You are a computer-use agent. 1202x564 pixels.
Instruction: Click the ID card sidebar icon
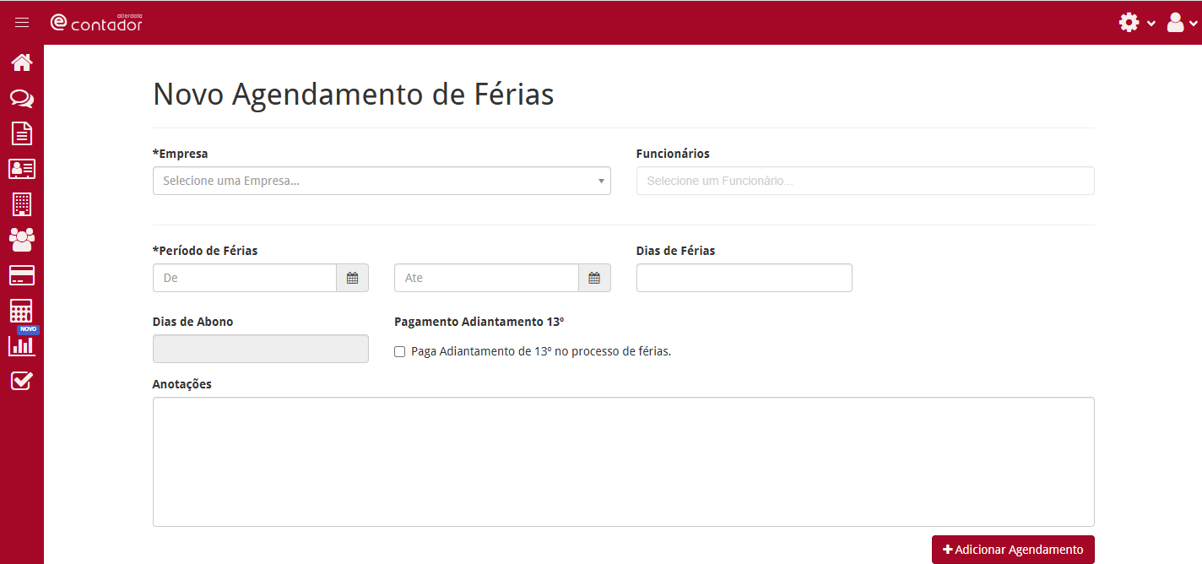22,169
